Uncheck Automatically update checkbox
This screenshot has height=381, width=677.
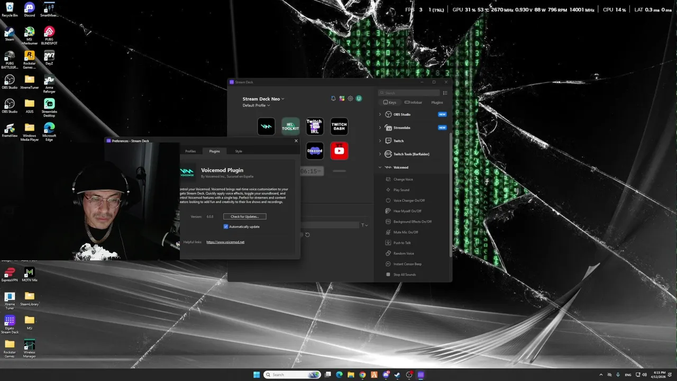226,226
